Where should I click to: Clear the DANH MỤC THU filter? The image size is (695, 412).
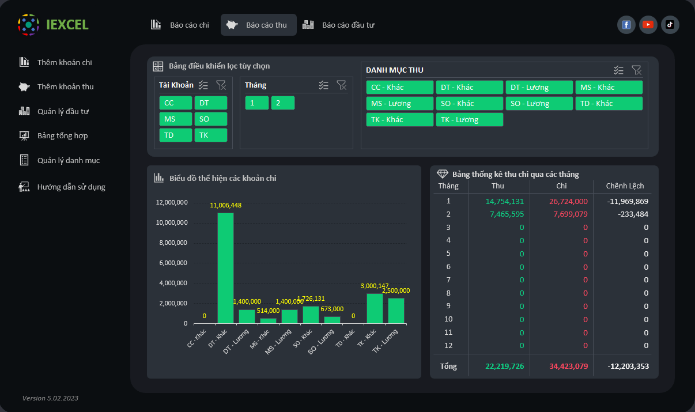pos(637,70)
